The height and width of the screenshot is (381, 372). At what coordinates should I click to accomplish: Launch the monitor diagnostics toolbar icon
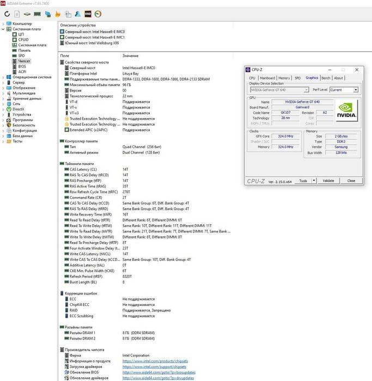point(48,14)
